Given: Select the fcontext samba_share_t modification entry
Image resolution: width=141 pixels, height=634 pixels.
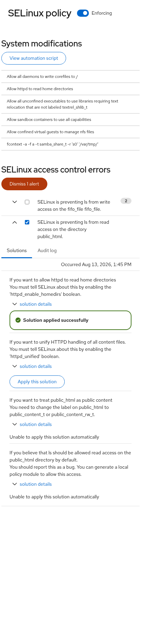Looking at the screenshot, I should pos(70,144).
